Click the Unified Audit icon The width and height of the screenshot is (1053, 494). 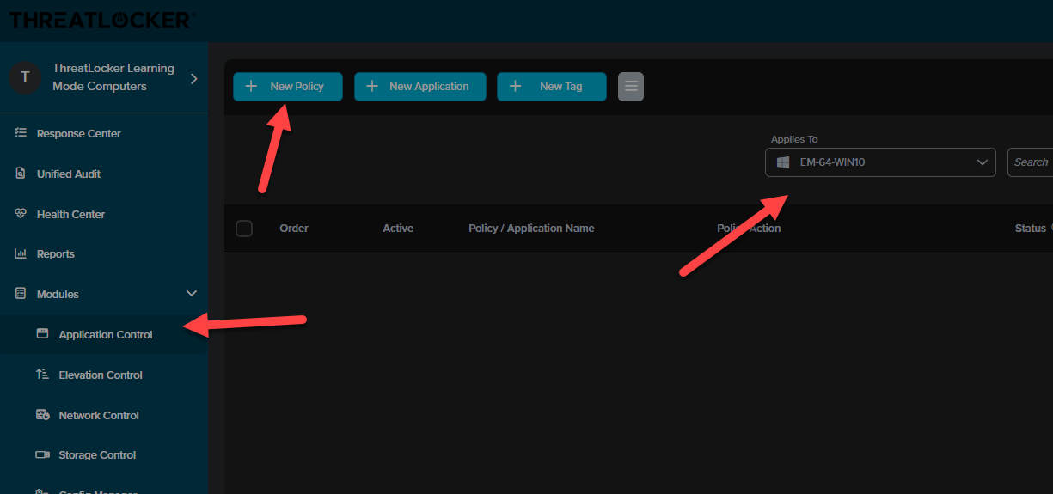(x=21, y=174)
